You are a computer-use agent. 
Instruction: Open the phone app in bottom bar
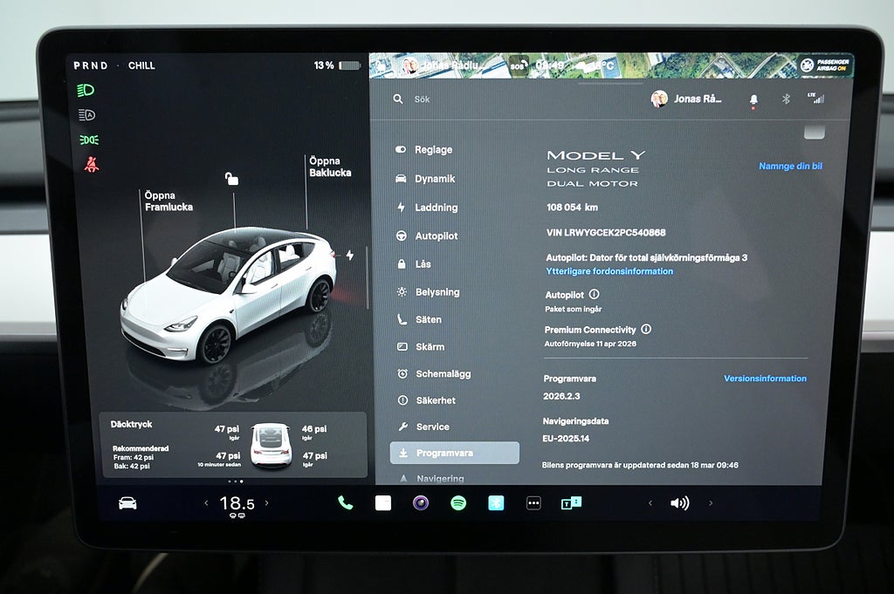[x=345, y=502]
